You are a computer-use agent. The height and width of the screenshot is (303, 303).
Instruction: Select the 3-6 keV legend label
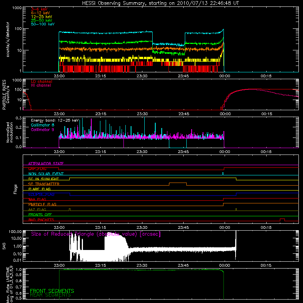39,9
